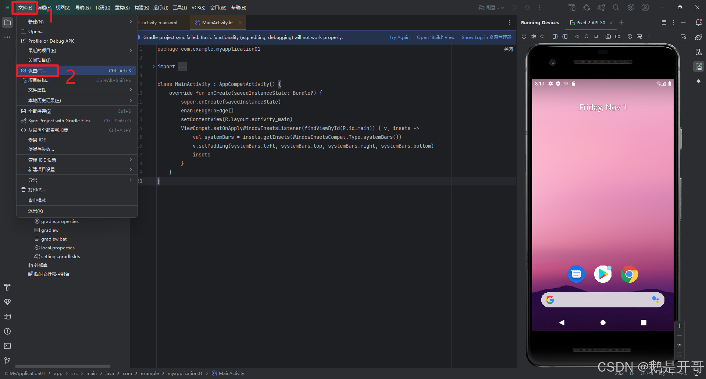This screenshot has width=706, height=379.
Task: Take an emulator screenshot with the camera icon
Action: coord(608,36)
